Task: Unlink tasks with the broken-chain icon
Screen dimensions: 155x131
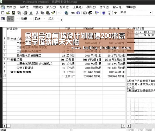Action: click(79, 13)
